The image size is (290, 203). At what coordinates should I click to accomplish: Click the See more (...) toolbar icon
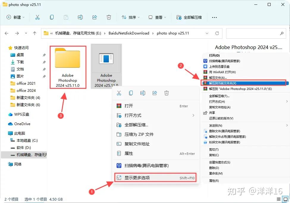[x=214, y=17]
